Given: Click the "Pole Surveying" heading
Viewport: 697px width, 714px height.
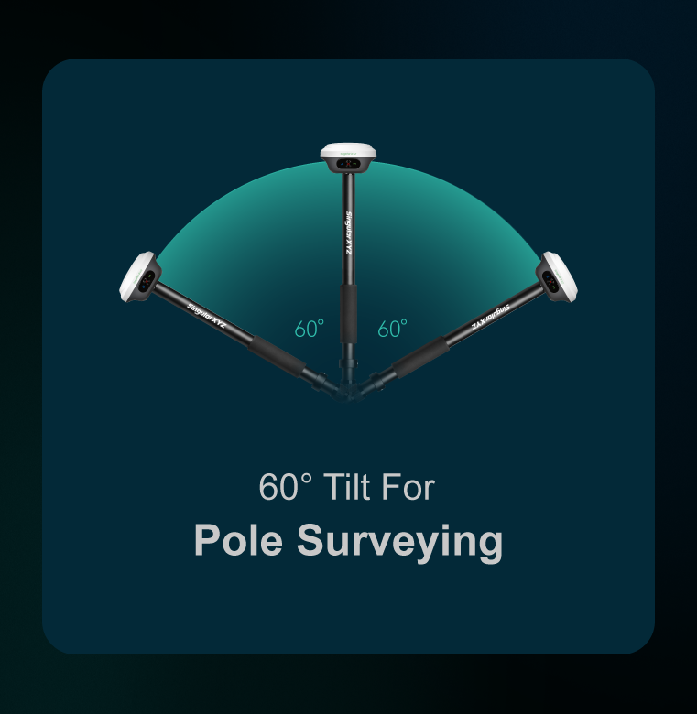Looking at the screenshot, I should point(348,541).
